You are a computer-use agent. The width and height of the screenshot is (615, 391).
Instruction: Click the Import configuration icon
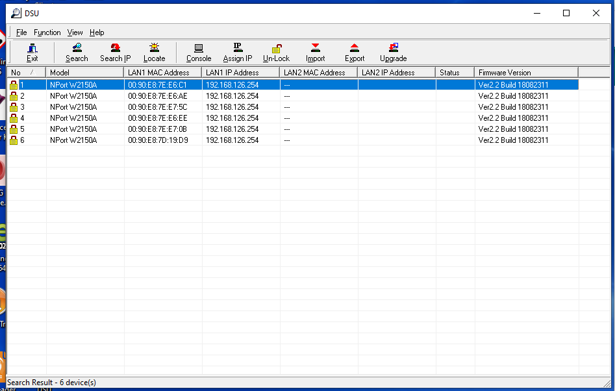click(x=316, y=52)
